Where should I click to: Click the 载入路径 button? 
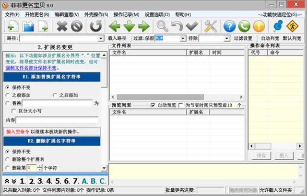pos(117,38)
